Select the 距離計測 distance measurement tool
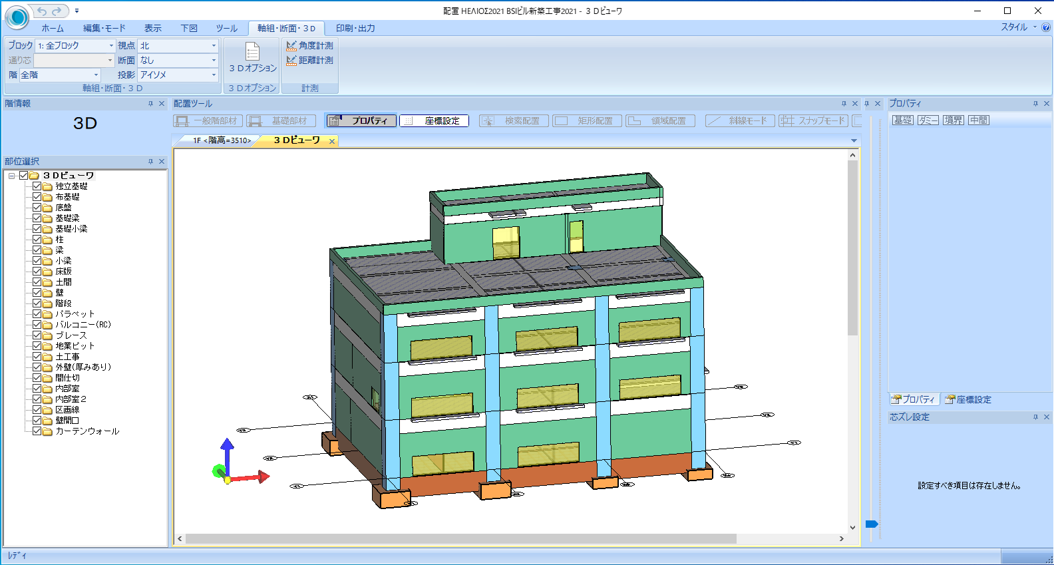 tap(309, 60)
